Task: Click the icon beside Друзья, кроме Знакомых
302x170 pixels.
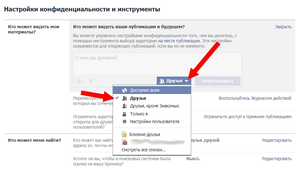Action: click(x=125, y=106)
